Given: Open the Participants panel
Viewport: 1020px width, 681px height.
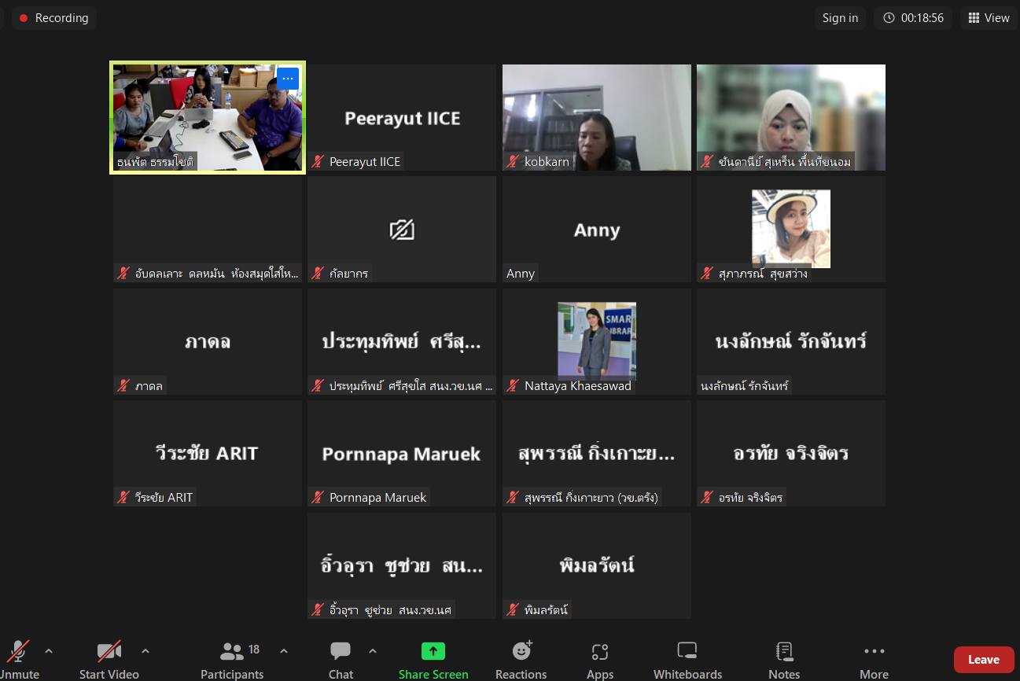Looking at the screenshot, I should [x=232, y=659].
